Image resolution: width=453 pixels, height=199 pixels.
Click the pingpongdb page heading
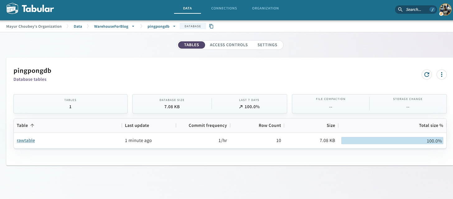tap(32, 71)
